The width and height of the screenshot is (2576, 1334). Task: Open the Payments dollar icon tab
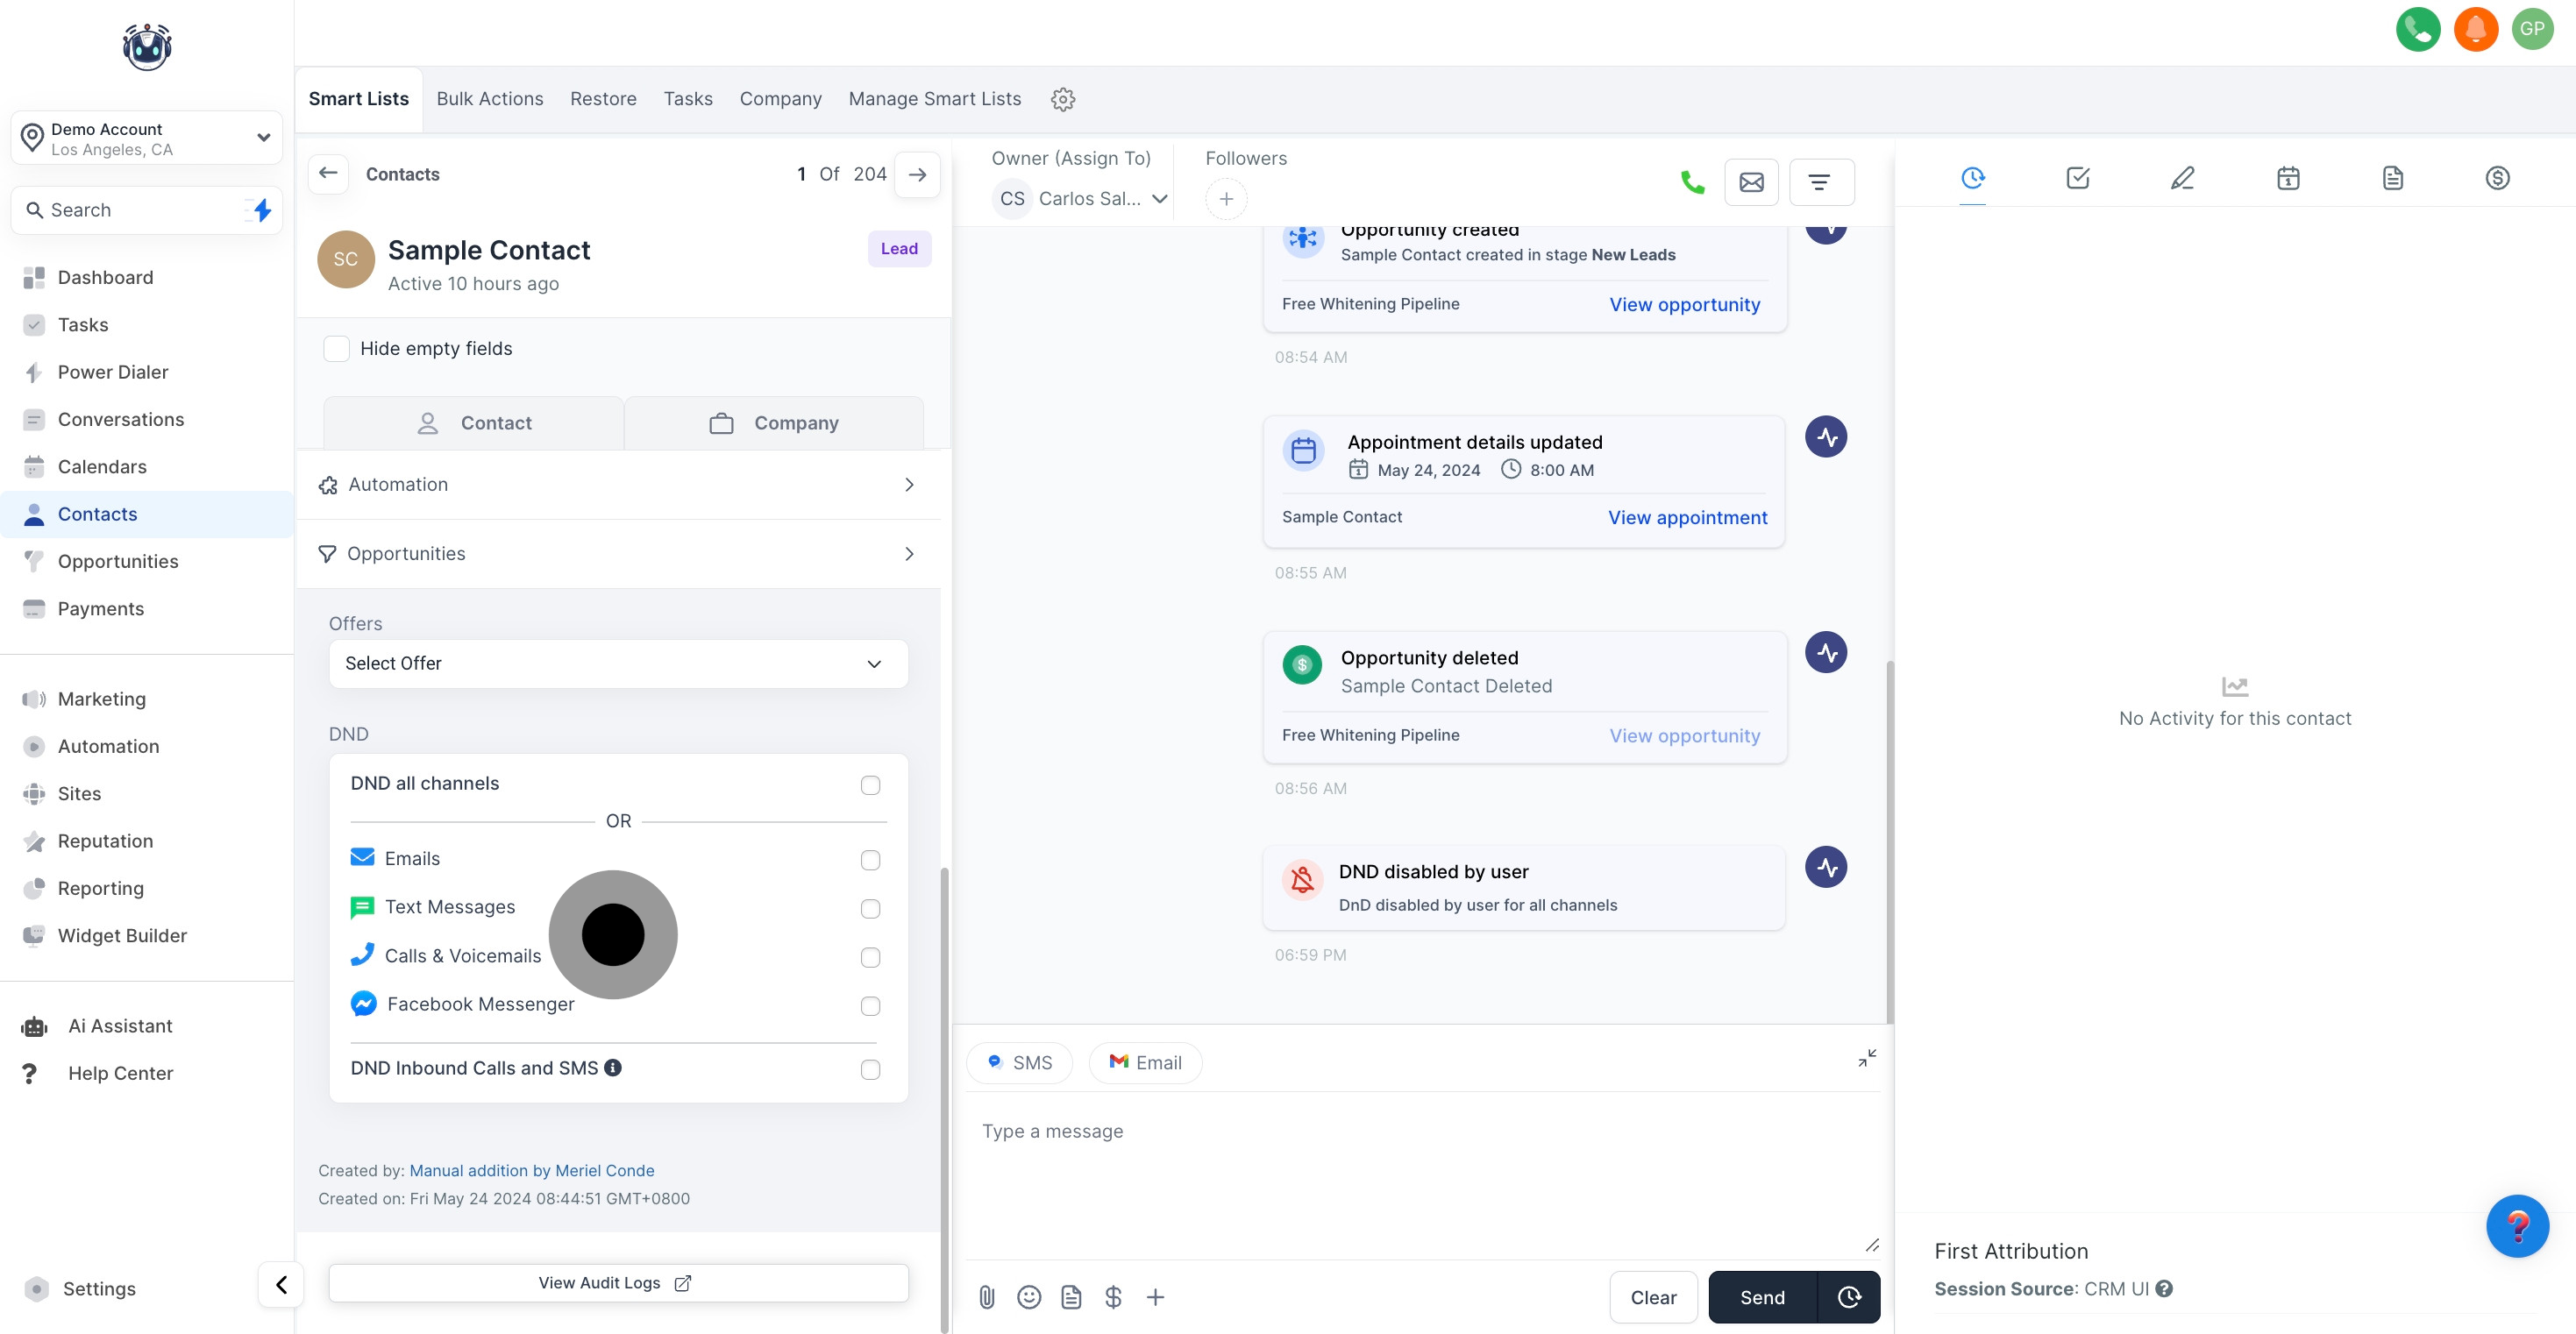tap(2497, 178)
